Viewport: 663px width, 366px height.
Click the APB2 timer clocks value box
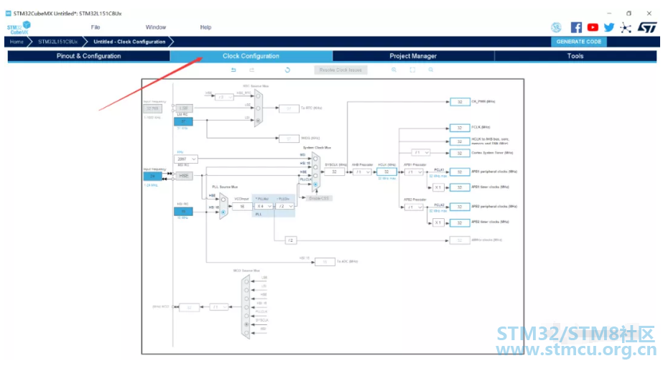tap(460, 222)
